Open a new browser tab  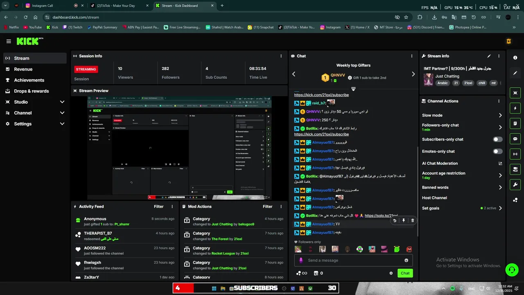(222, 6)
